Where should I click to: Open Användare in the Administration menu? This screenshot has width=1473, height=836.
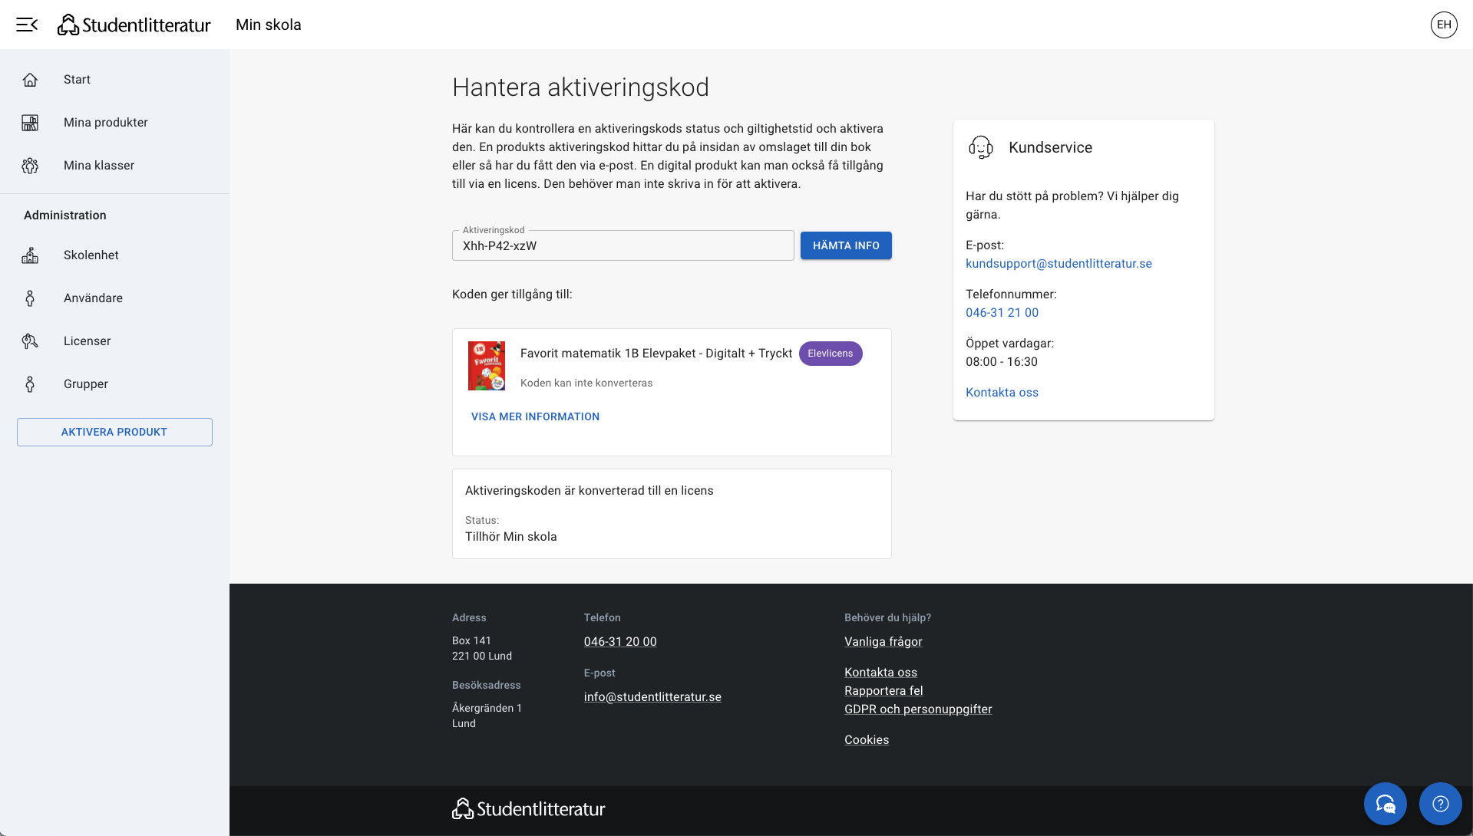click(93, 298)
